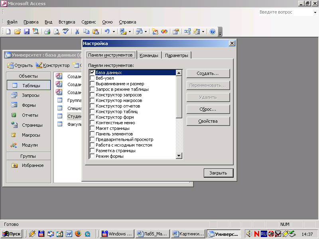Open the New Object dropdown arrow
Viewport: 319px width, 239px height.
tap(203, 31)
